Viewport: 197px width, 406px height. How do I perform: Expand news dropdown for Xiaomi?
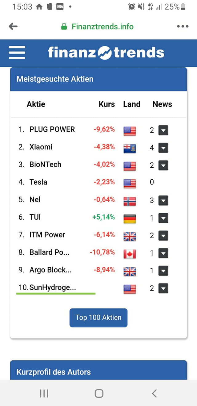(163, 148)
